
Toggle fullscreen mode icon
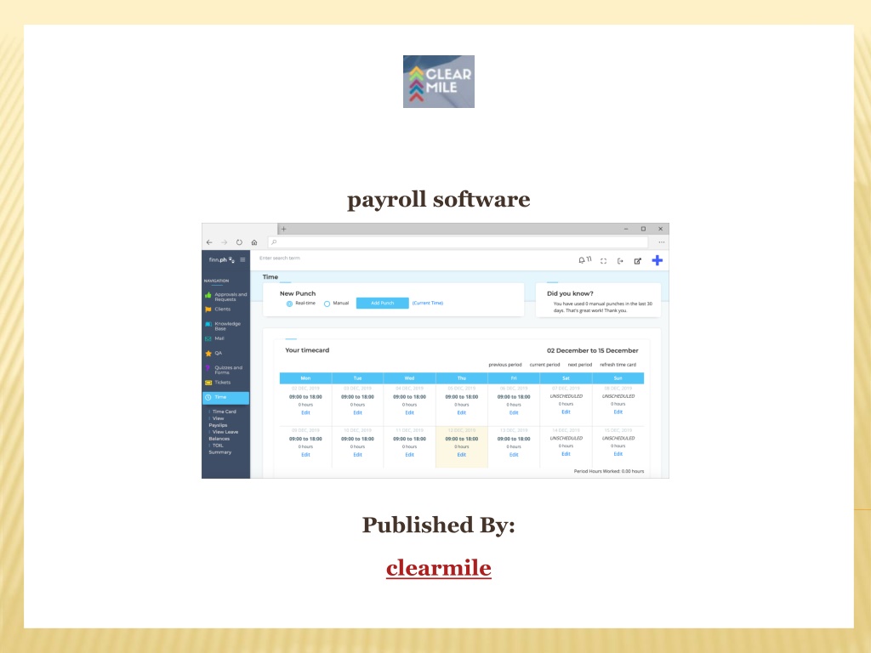tap(604, 261)
